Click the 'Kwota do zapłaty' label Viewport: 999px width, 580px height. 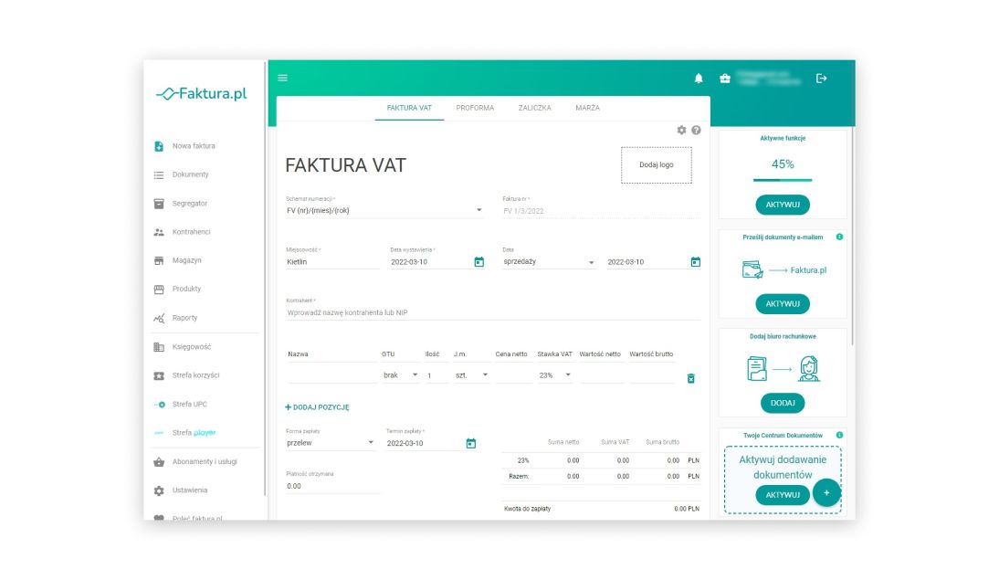tap(527, 509)
